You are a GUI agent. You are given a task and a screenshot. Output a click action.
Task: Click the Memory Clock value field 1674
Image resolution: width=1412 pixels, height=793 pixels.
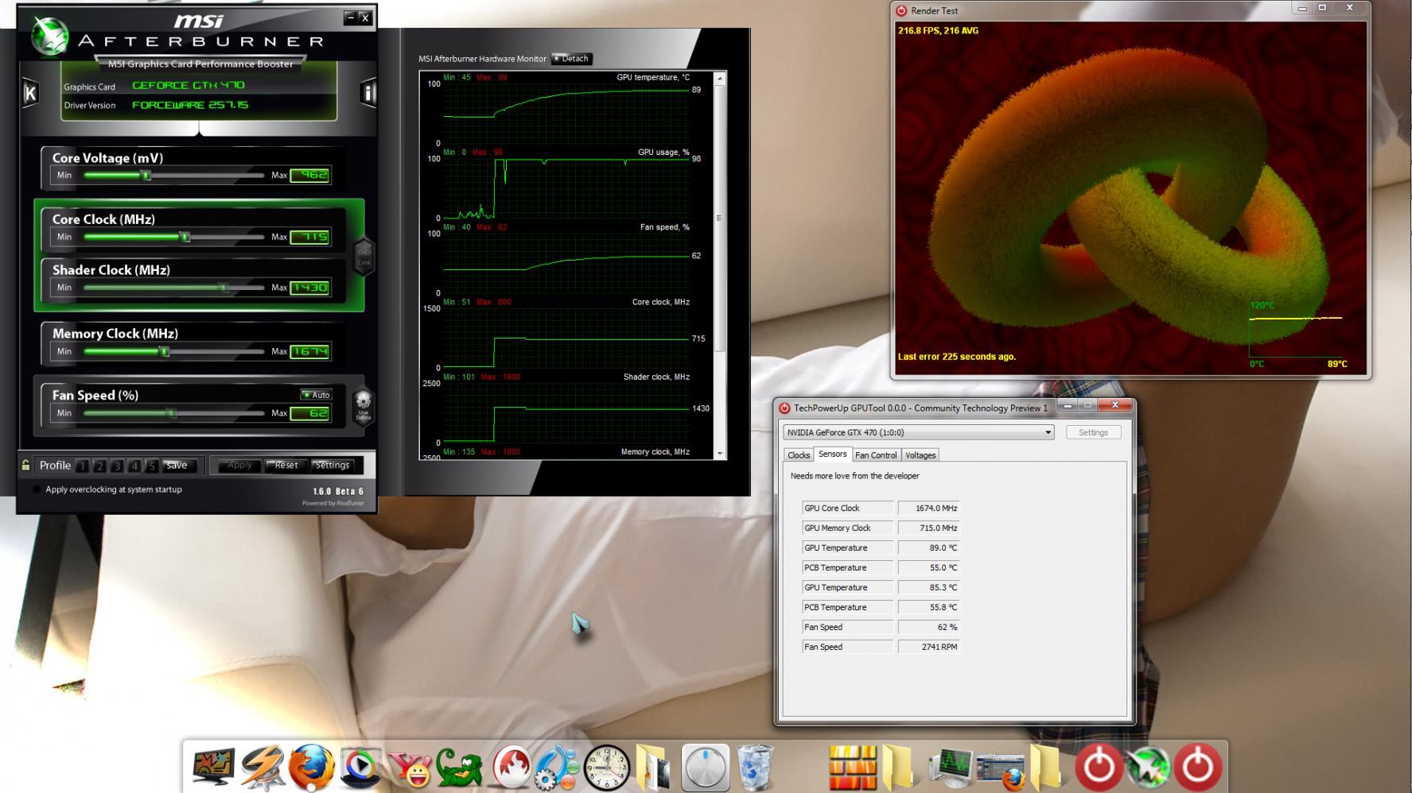coord(310,351)
